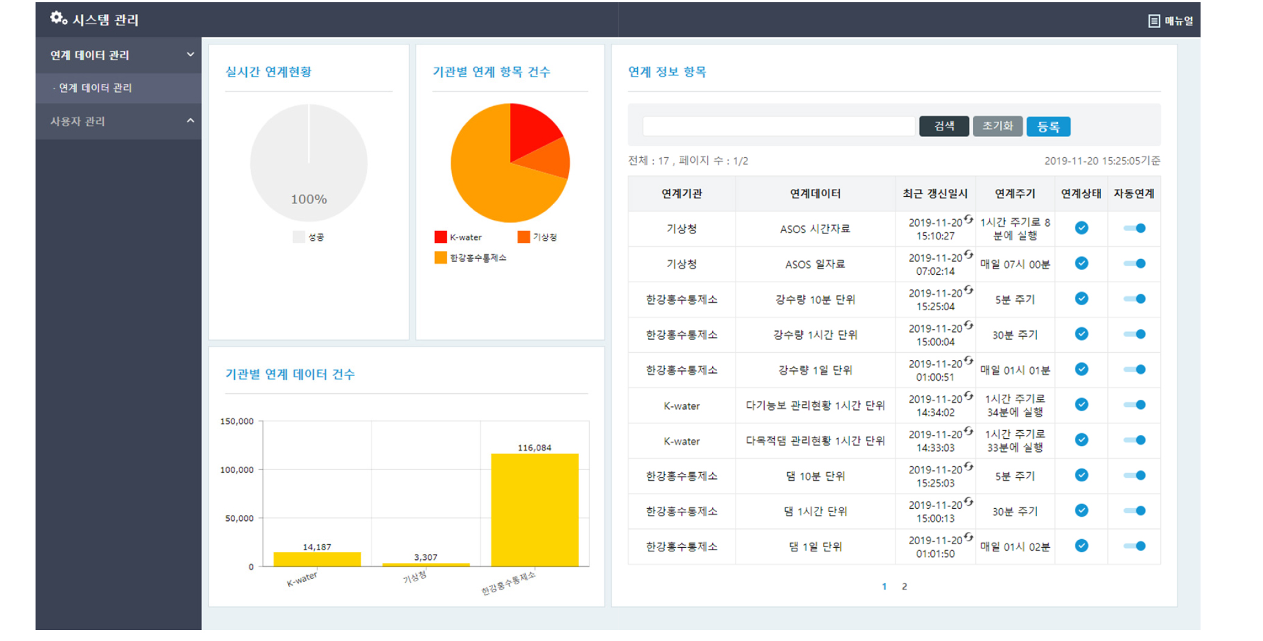Click the gear icon next to 시스템 관리

(57, 18)
